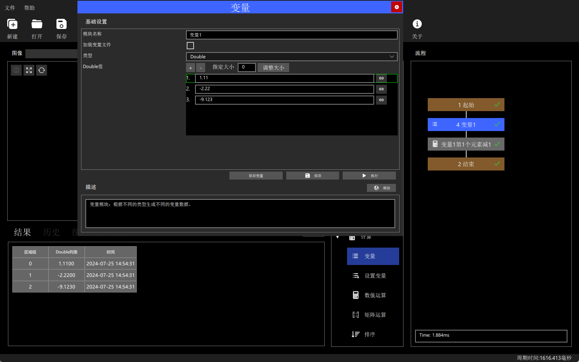579x362 pixels.
Task: Click the 调整大小 button
Action: click(x=273, y=68)
